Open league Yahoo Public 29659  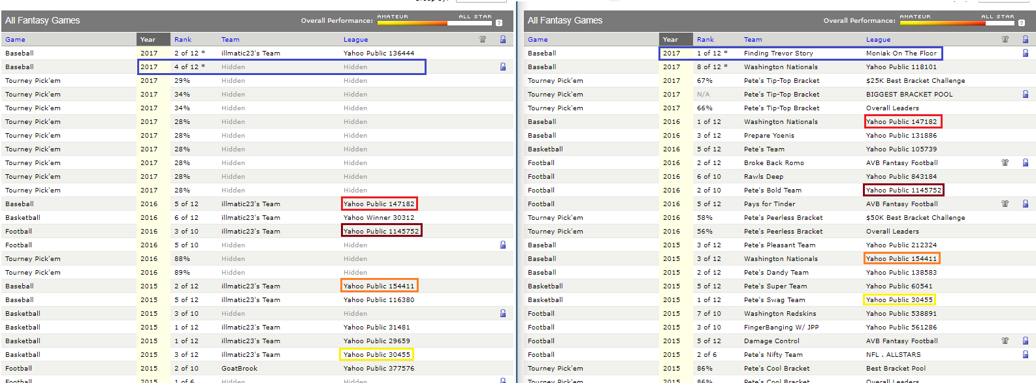tap(377, 341)
